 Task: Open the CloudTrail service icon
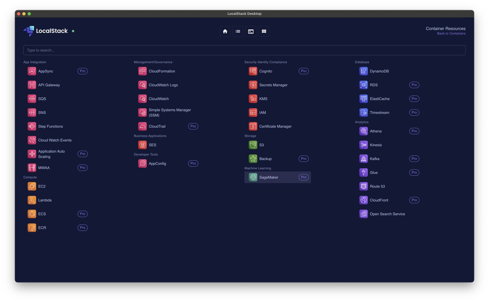(x=142, y=127)
